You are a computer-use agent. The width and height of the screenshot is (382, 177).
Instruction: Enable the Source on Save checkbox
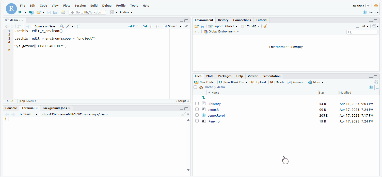[33, 26]
